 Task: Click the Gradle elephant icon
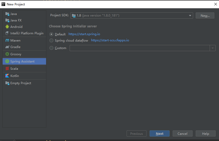[7, 47]
